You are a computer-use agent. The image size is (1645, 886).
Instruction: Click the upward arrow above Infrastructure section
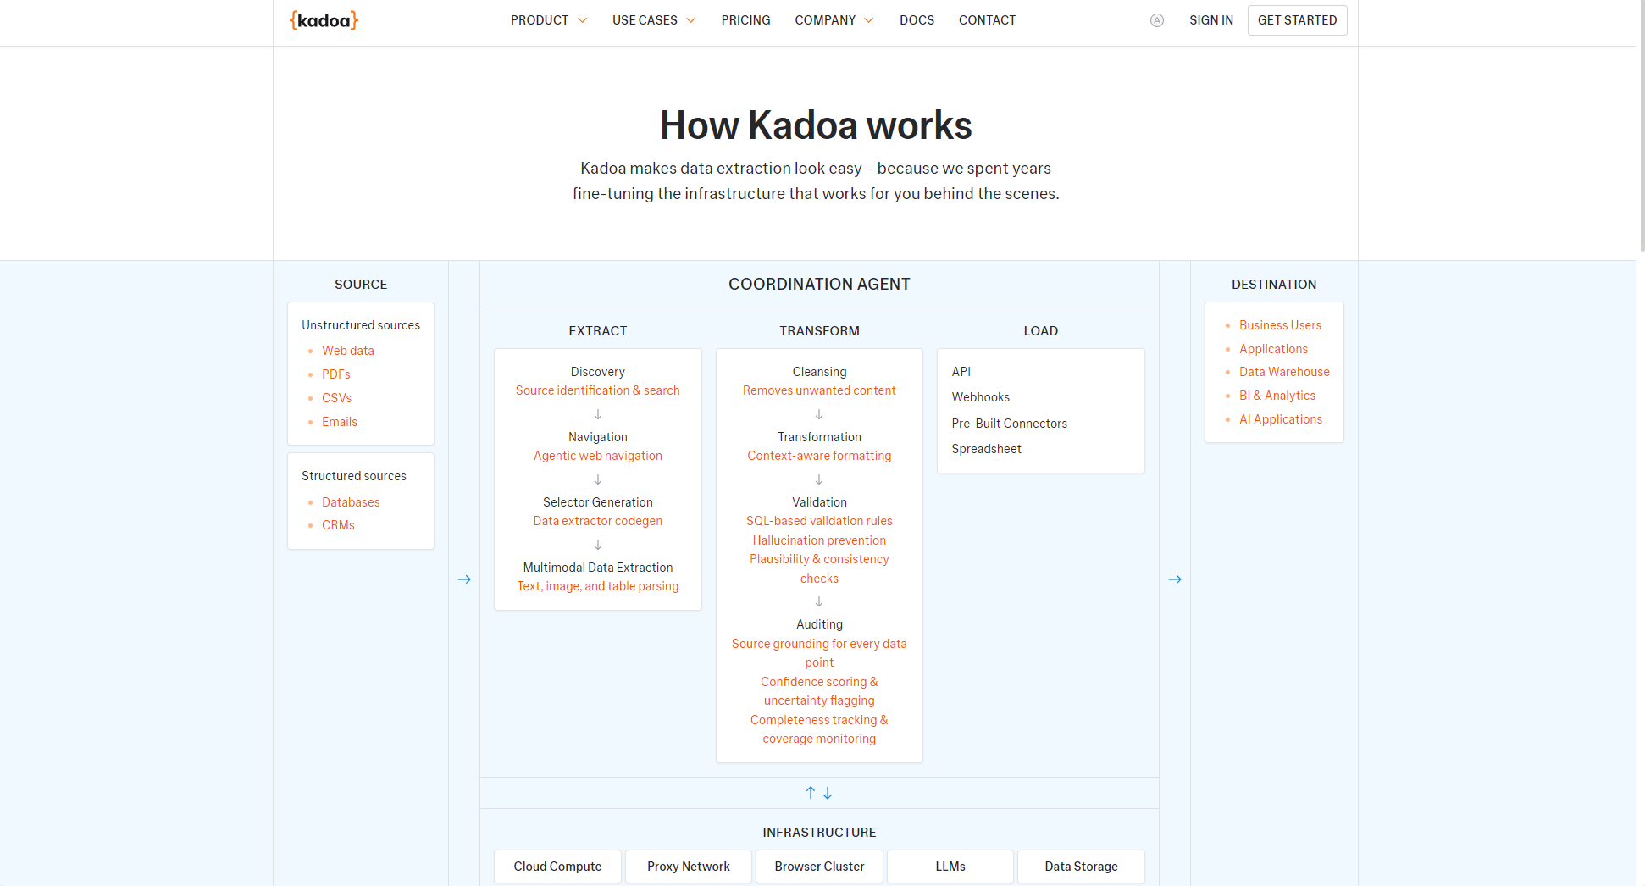tap(810, 793)
